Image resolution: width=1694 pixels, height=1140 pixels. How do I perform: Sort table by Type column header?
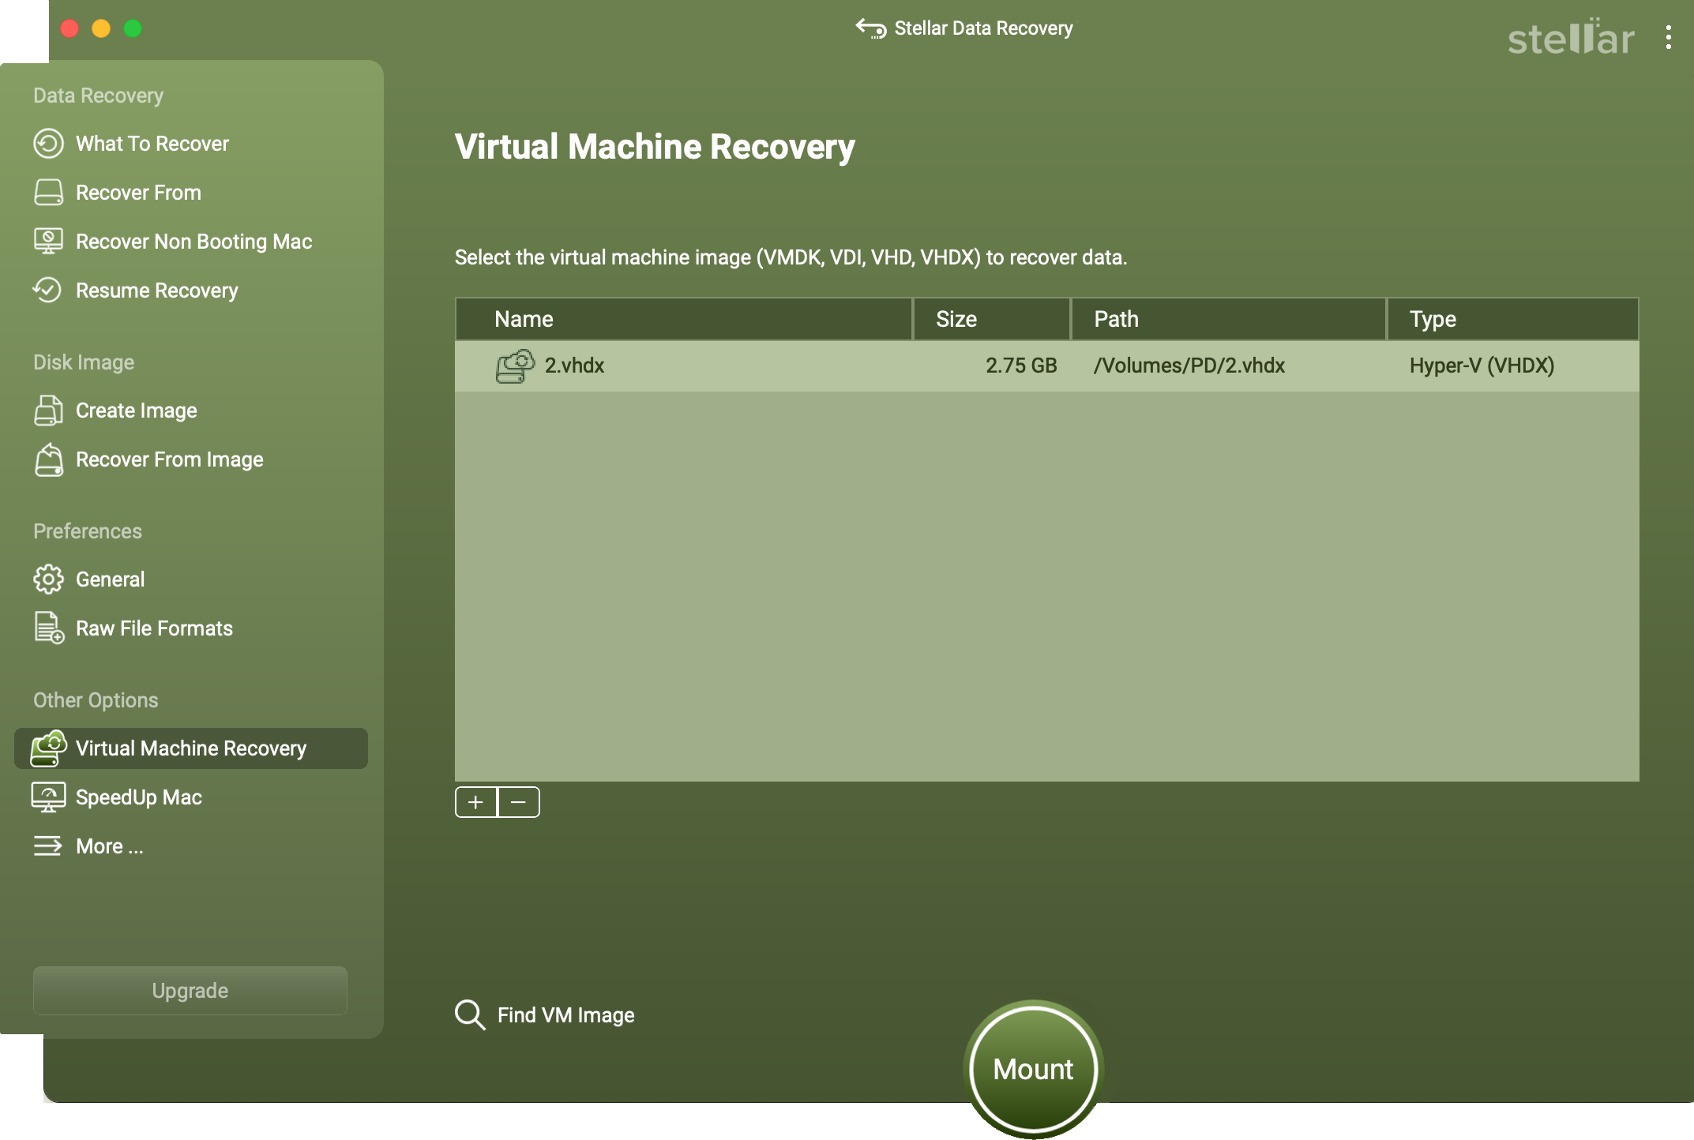click(1513, 319)
